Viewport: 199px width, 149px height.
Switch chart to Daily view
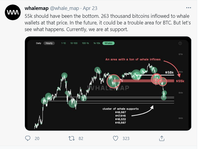click(x=38, y=43)
